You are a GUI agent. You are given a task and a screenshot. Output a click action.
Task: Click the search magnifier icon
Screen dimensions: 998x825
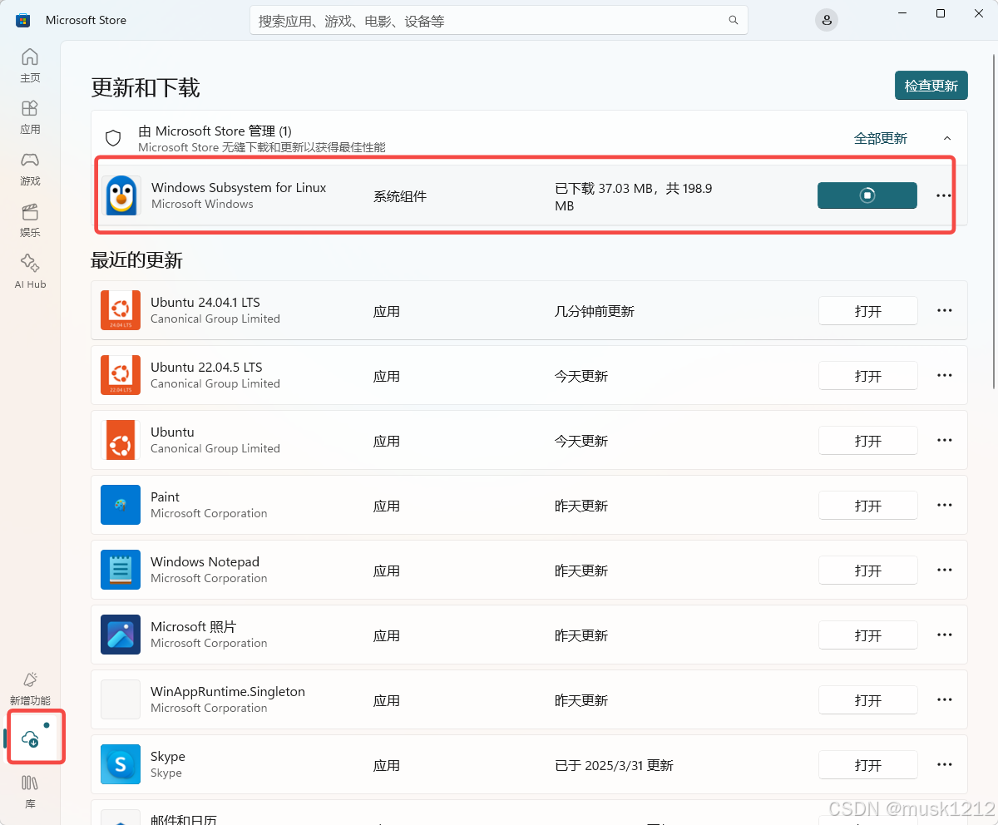coord(734,20)
